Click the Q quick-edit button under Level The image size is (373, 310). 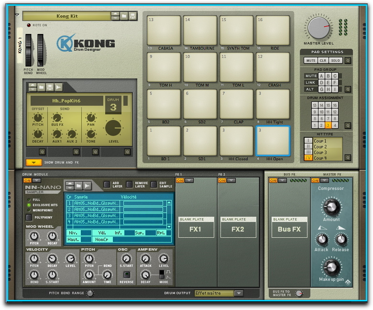[x=127, y=152]
